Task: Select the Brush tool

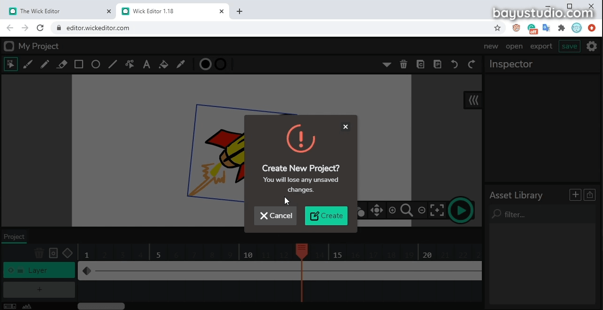Action: tap(28, 64)
